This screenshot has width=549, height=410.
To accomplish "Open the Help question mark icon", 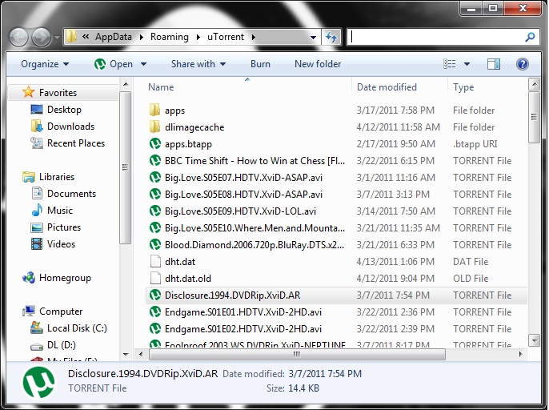I will (522, 64).
